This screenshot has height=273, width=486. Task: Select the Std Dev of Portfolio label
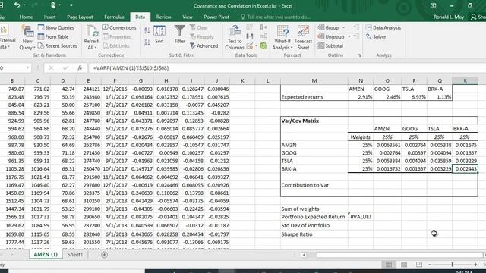(x=314, y=226)
